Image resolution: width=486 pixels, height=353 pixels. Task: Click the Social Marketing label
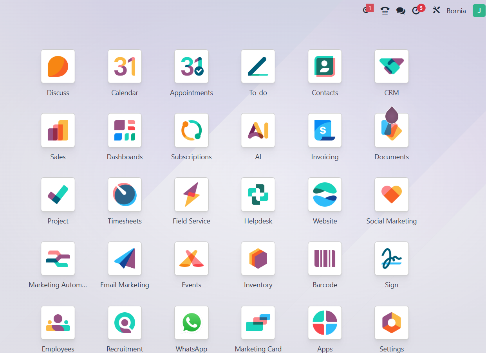pyautogui.click(x=391, y=221)
